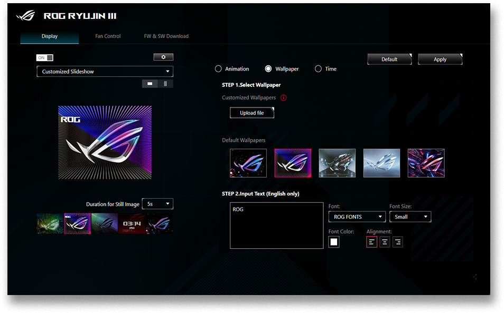Select the fourth default wallpaper, light blue logo
The height and width of the screenshot is (313, 504).
[381, 163]
